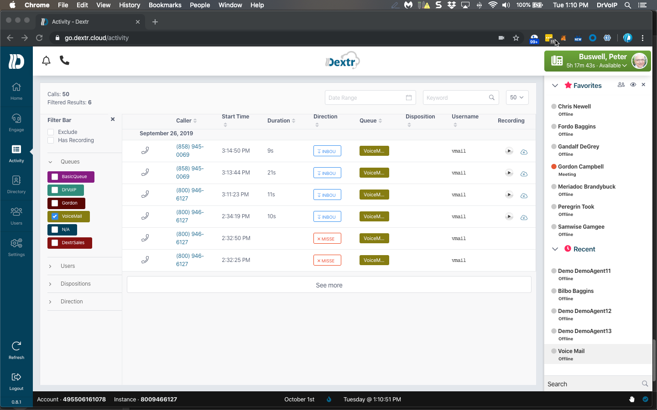The height and width of the screenshot is (410, 657).
Task: Close the Filter Bar with the X
Action: [x=113, y=119]
